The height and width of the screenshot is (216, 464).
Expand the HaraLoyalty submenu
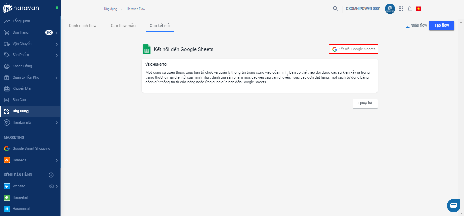point(57,123)
